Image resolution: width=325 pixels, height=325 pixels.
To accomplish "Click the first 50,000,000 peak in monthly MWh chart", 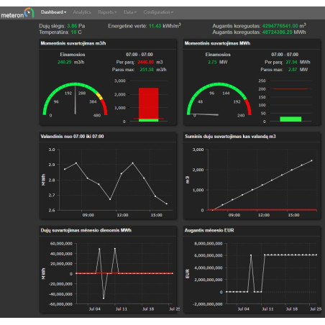I will (x=99, y=249).
